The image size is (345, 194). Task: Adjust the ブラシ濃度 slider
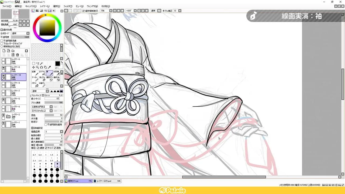53,102
